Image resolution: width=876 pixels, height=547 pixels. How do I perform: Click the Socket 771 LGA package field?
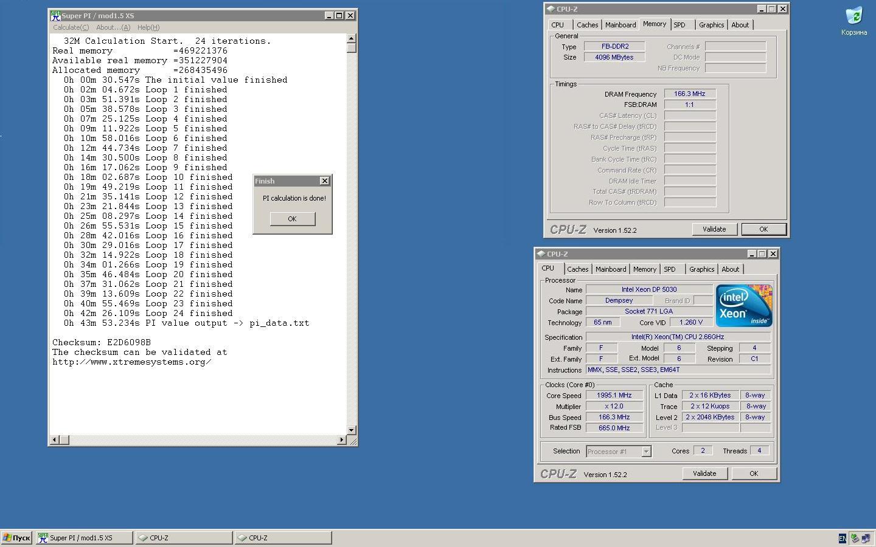coord(649,311)
